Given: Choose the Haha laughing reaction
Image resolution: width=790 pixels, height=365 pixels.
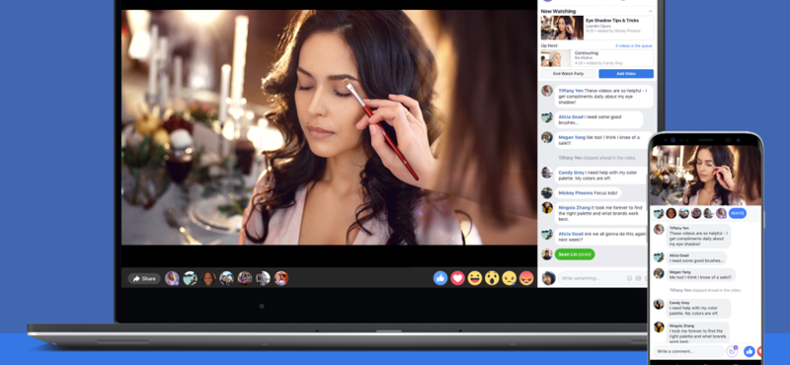Looking at the screenshot, I should tap(475, 278).
